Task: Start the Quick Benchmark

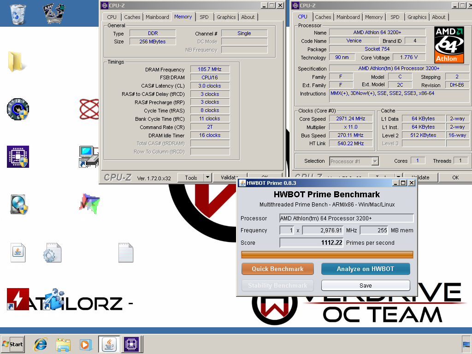Action: pyautogui.click(x=277, y=269)
